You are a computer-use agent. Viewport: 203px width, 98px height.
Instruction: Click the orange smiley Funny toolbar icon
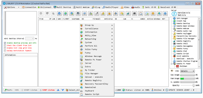tap(153, 13)
